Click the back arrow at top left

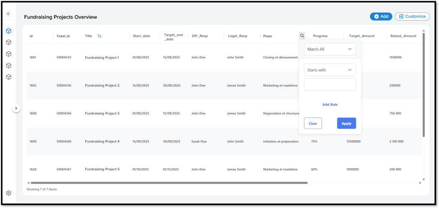click(8, 14)
